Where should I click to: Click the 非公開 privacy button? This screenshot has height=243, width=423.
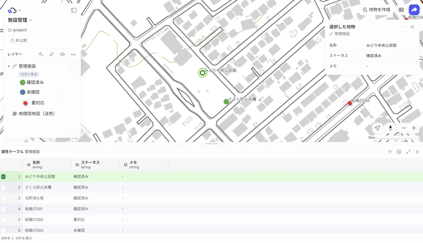pos(19,40)
